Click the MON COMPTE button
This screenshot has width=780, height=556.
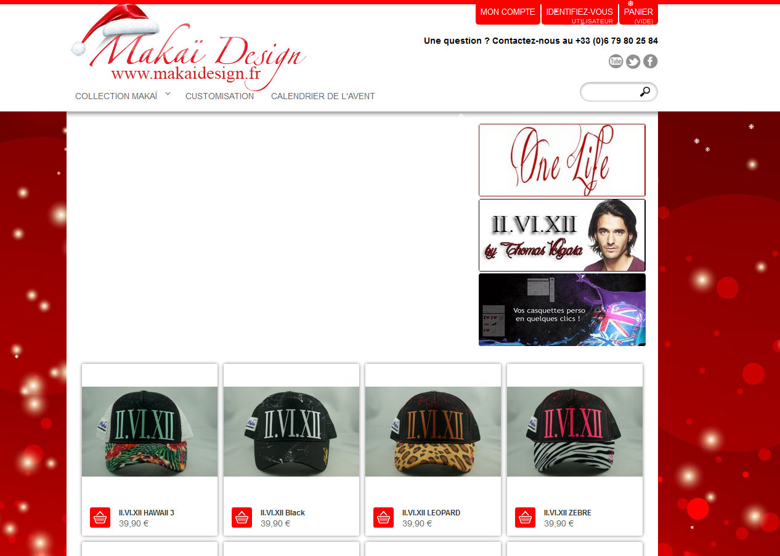(x=508, y=14)
